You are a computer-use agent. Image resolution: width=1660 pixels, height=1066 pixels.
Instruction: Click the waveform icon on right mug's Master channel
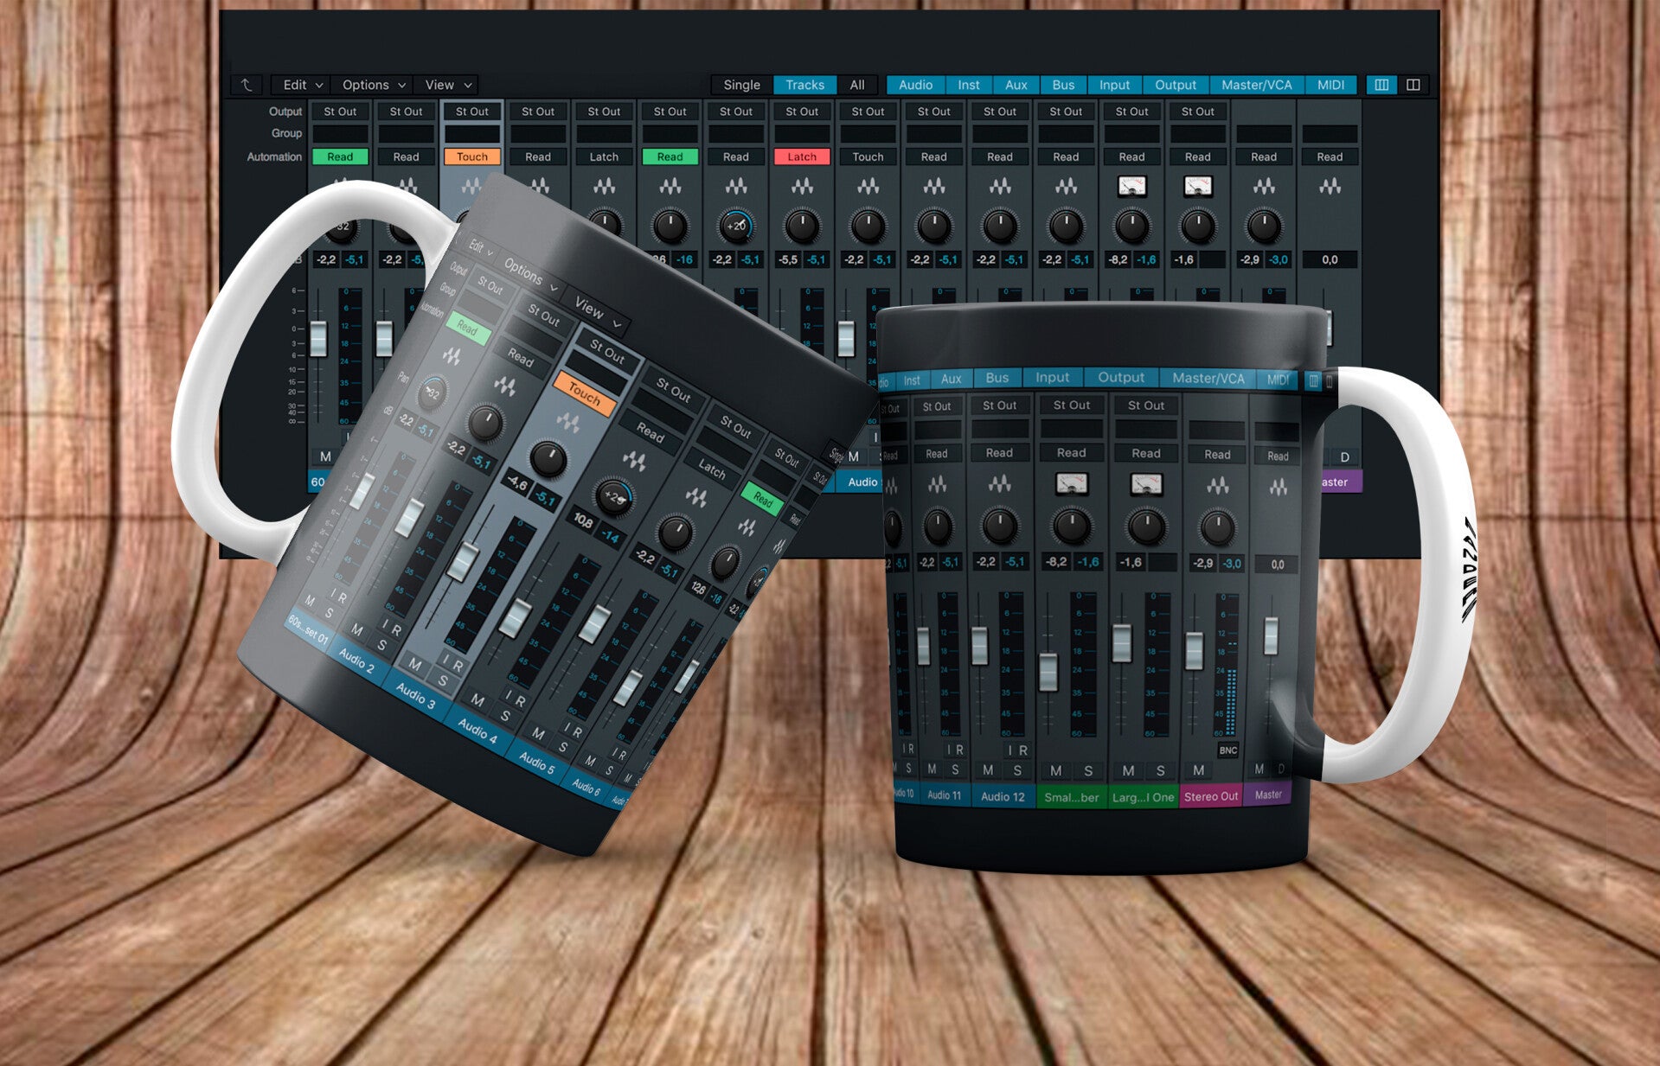1278,488
